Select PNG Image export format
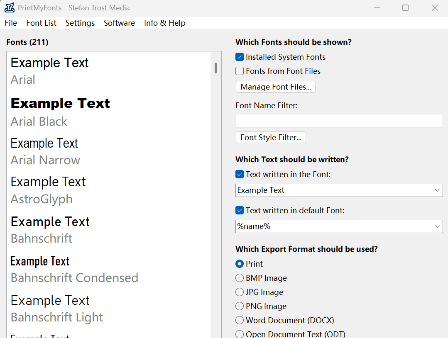Viewport: 448px width, 338px height. coord(240,306)
